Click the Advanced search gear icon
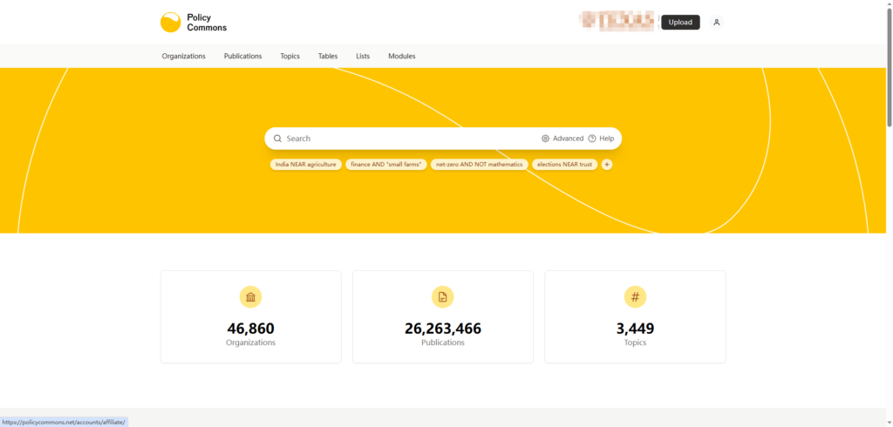Viewport: 893px width, 427px height. pyautogui.click(x=546, y=139)
